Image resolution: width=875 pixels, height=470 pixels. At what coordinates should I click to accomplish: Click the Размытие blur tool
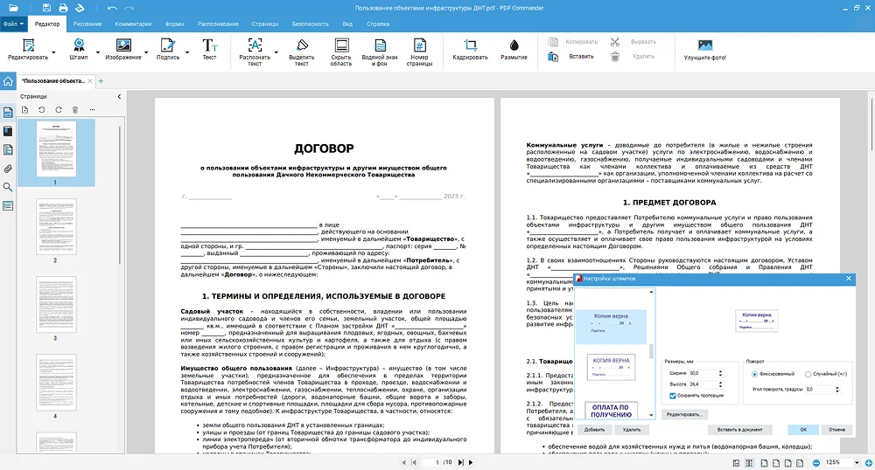514,45
